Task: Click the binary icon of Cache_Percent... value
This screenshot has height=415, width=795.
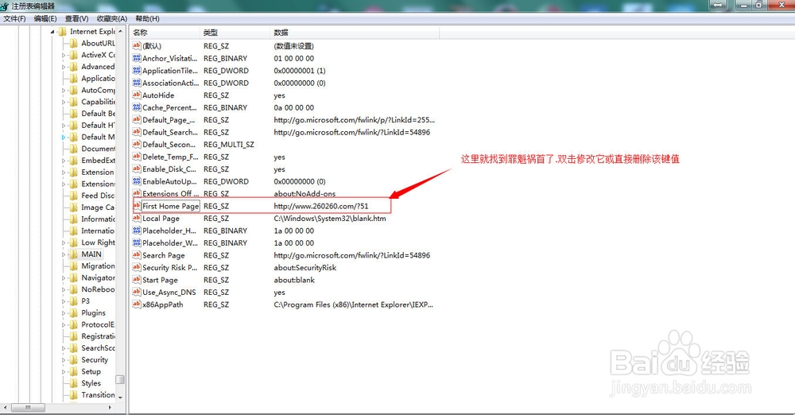Action: pos(137,107)
